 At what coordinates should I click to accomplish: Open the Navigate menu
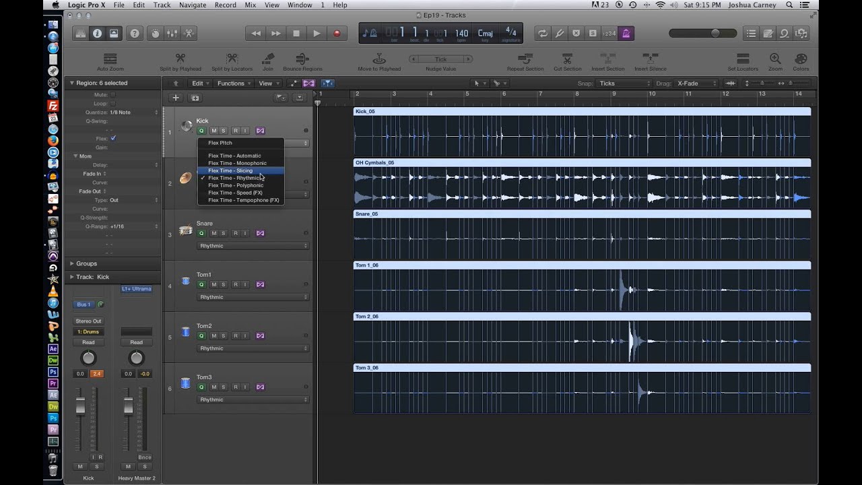(x=193, y=5)
